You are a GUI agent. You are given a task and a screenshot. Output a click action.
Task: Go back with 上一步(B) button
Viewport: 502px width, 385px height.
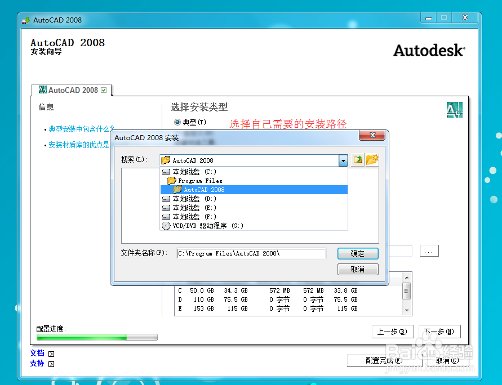pyautogui.click(x=393, y=332)
